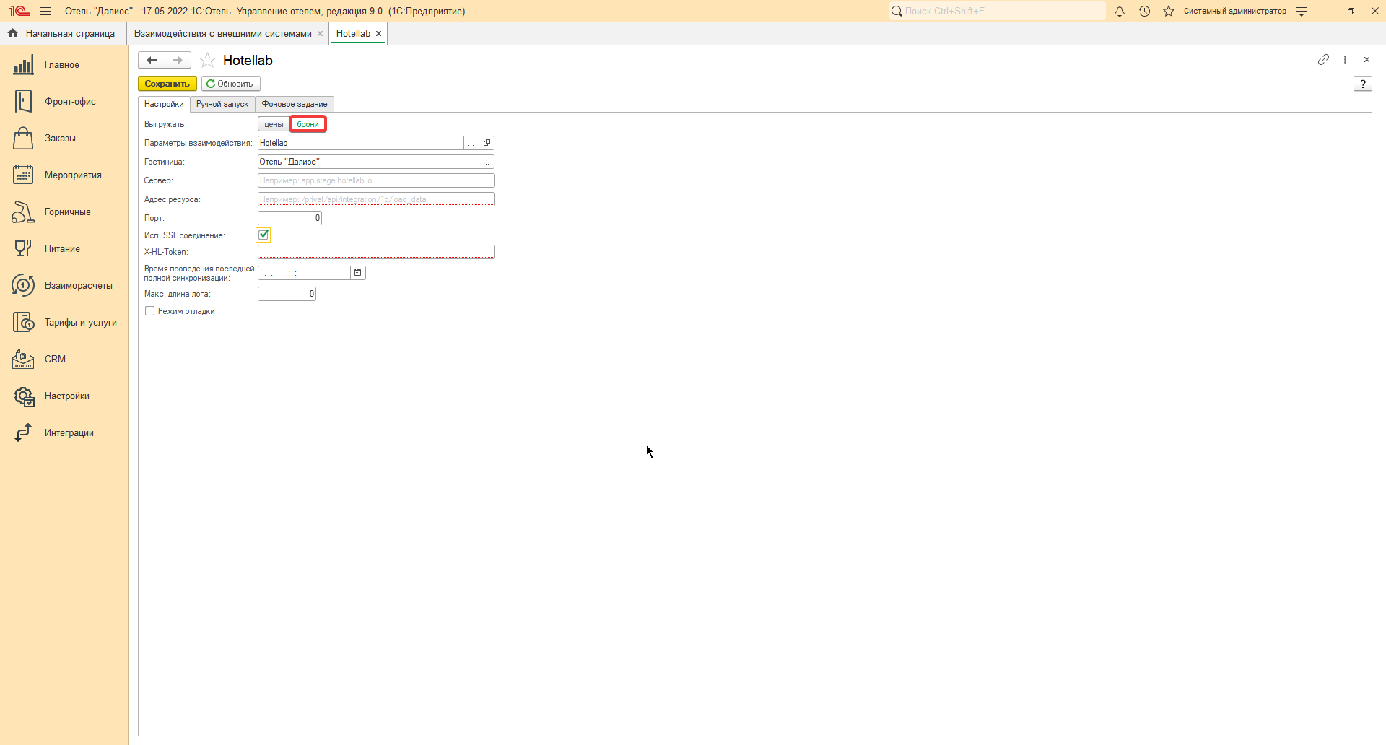Click the Макс. длина лога field
This screenshot has height=745, width=1386.
(x=287, y=294)
